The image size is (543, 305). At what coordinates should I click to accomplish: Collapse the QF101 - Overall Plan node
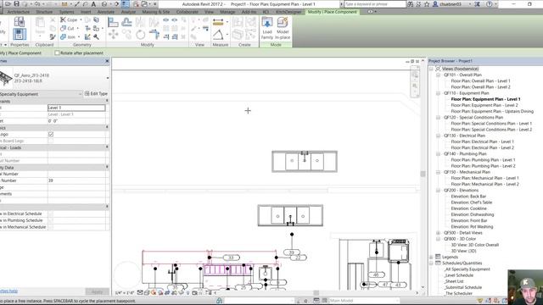point(438,75)
